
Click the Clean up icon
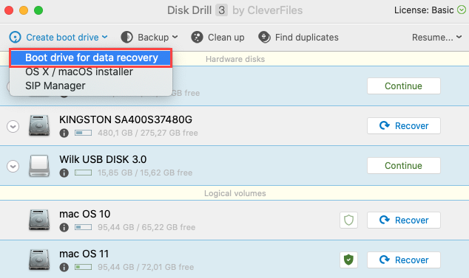(197, 38)
